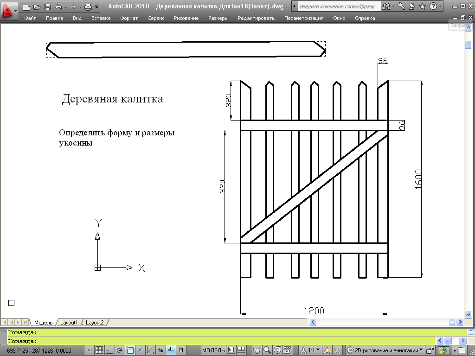Open Communication Center satellite dish icon
475x356 pixels.
[x=412, y=6]
